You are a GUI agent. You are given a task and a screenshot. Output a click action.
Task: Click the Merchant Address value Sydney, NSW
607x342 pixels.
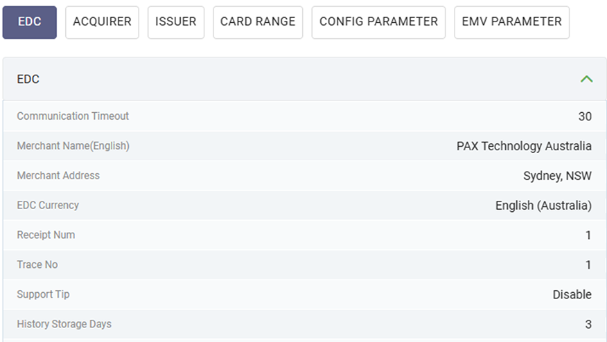(x=557, y=176)
